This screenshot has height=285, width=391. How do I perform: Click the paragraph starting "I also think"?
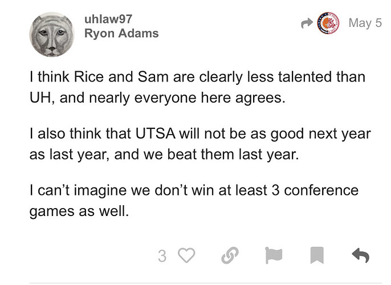(200, 144)
